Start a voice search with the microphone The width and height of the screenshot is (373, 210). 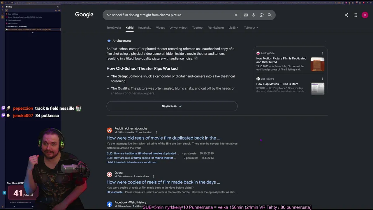coord(254,15)
